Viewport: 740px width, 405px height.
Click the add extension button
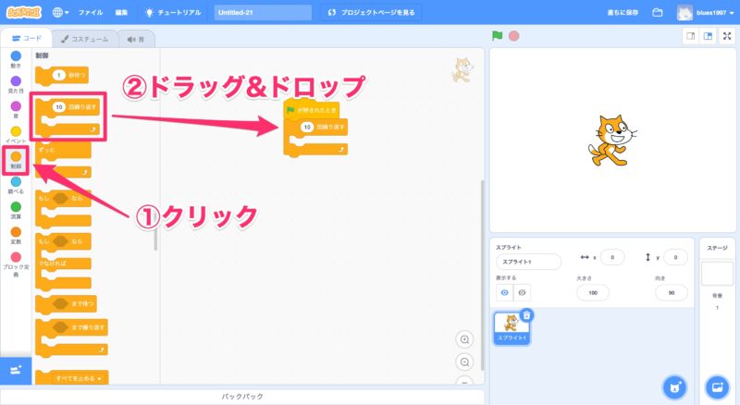tap(16, 370)
